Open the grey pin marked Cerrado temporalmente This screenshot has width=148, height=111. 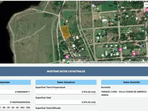(x=93, y=6)
